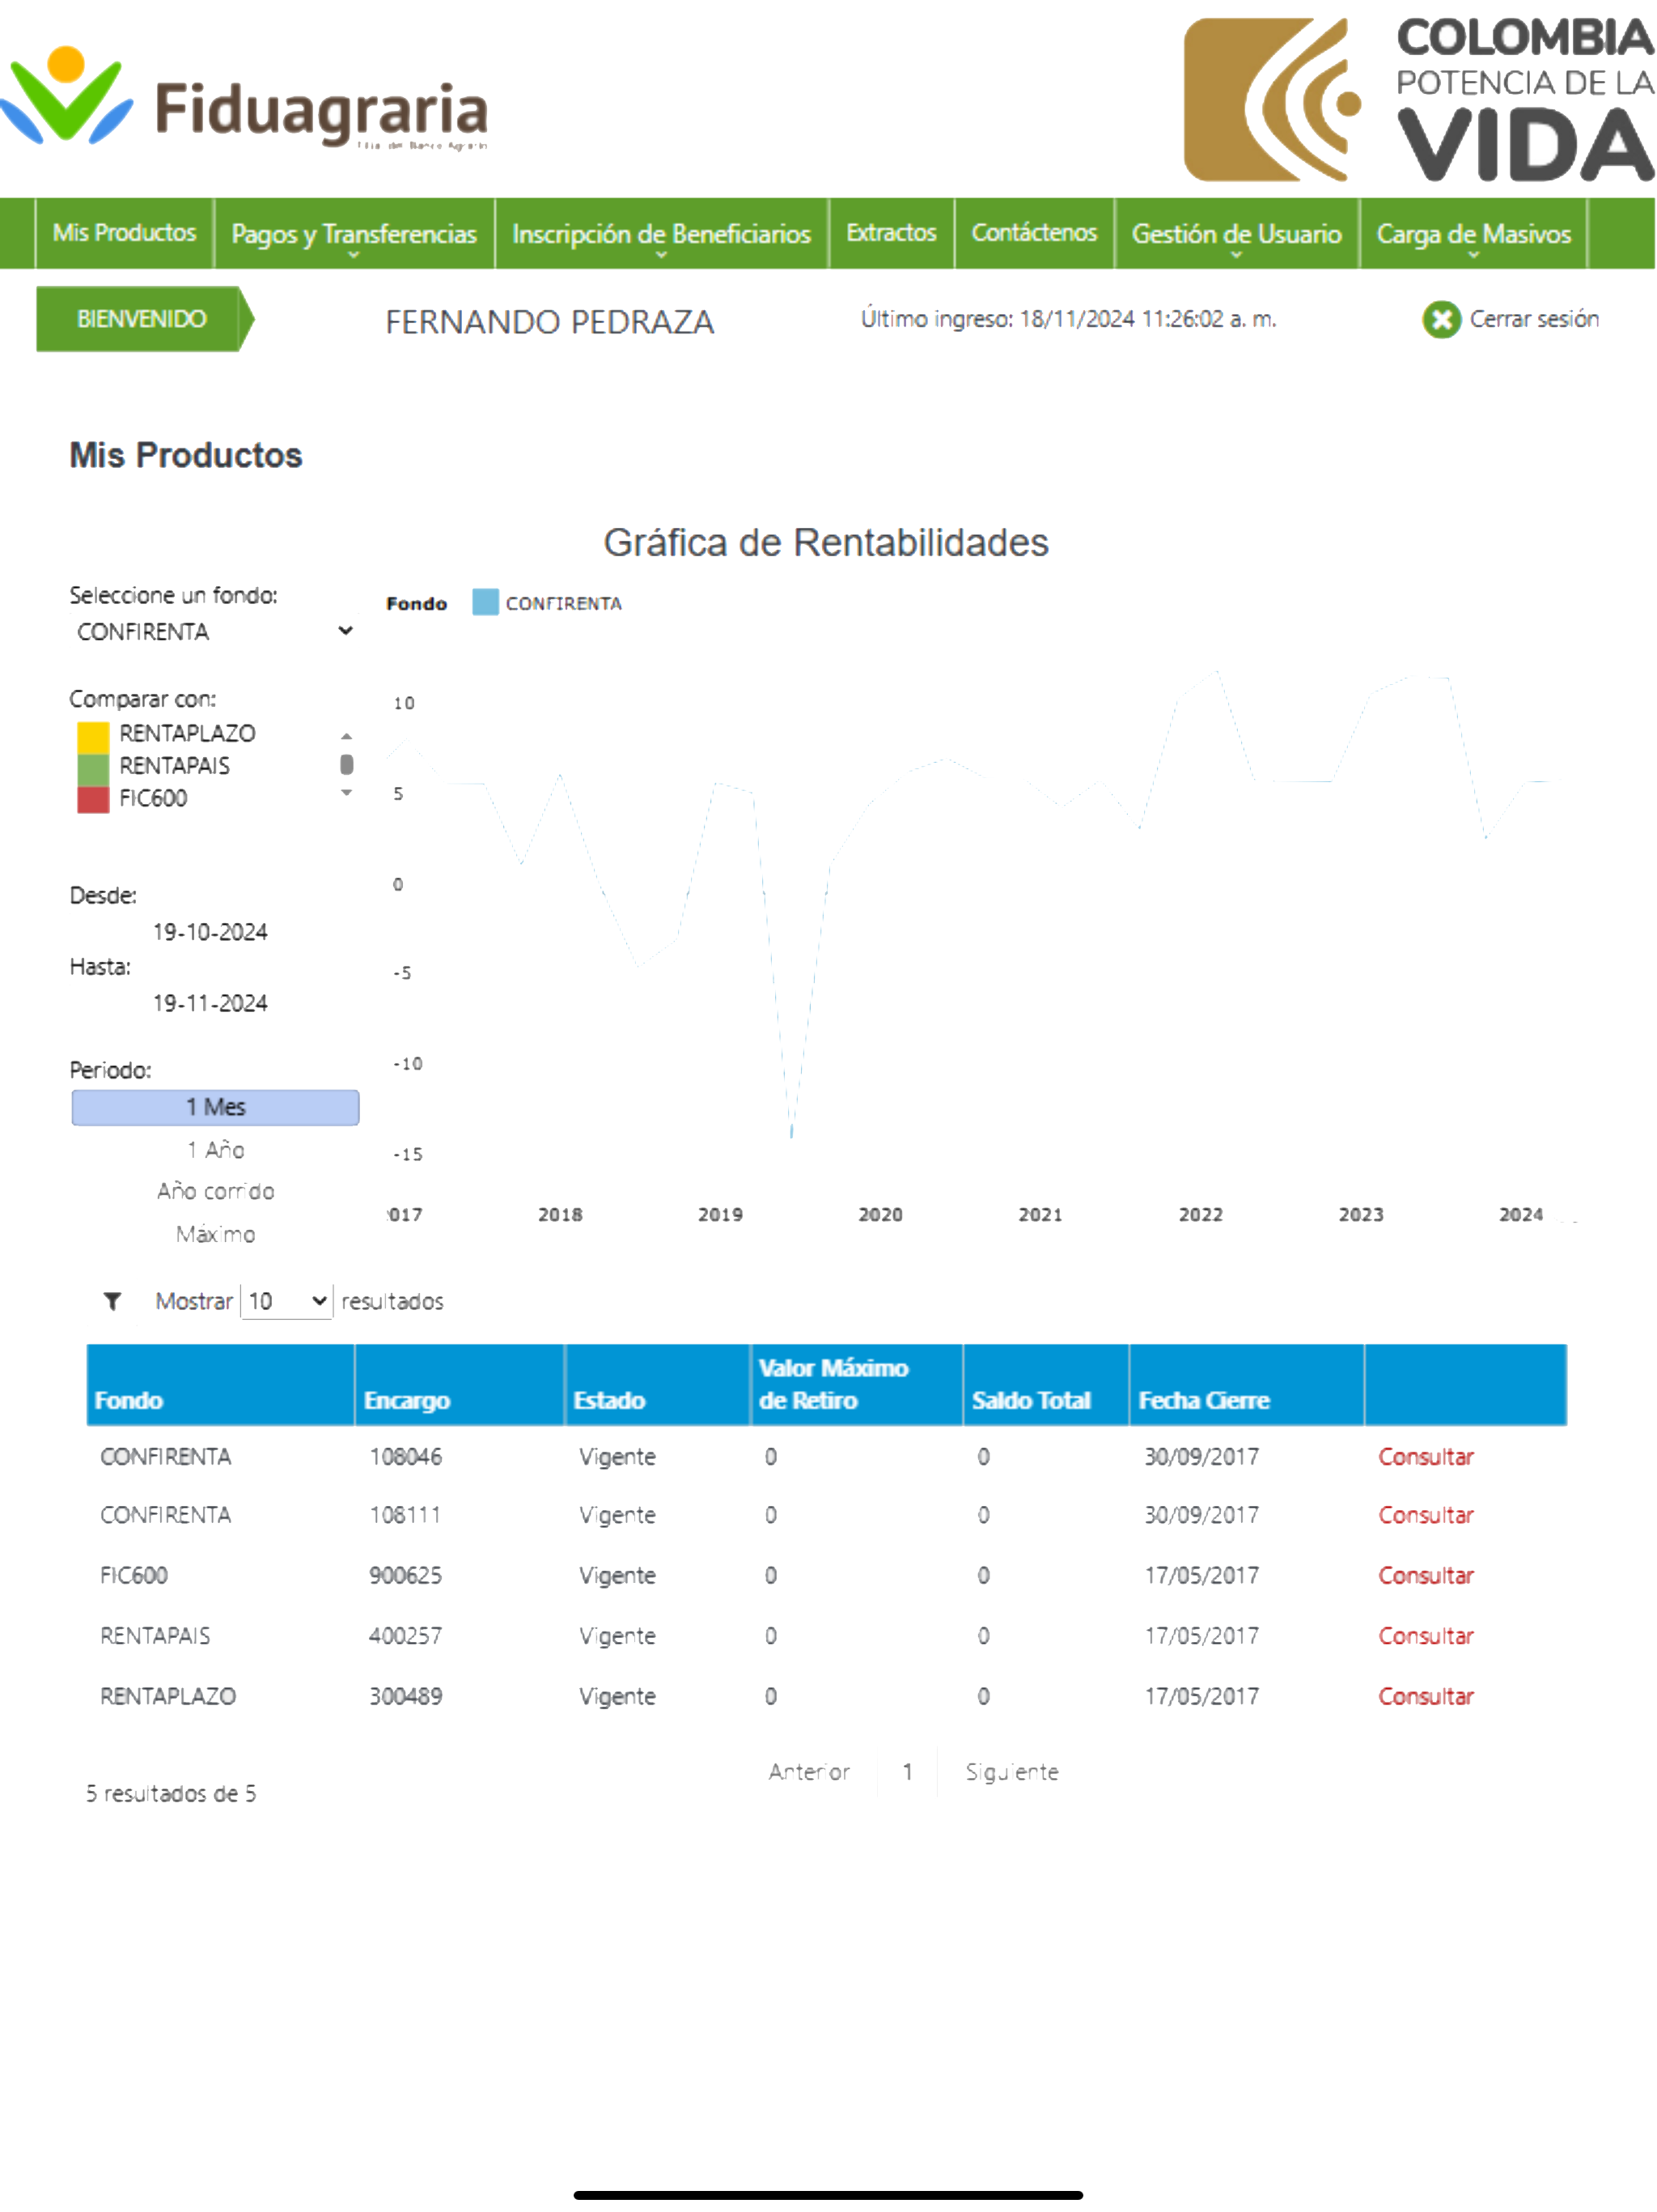Select the FIC600 red swatch
The width and height of the screenshot is (1657, 2212).
[93, 800]
